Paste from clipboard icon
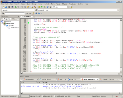This screenshot has width=123, height=98. [28, 7]
